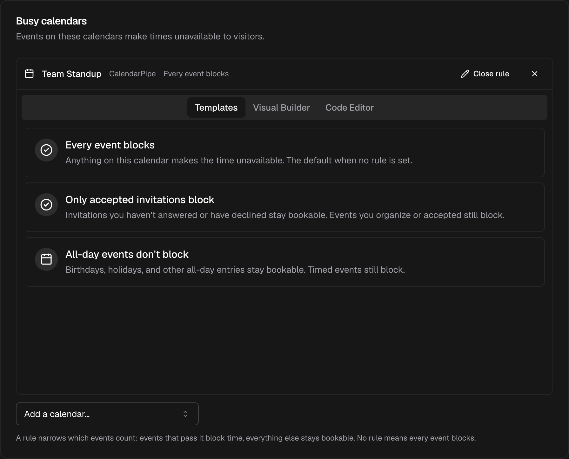Click the checkmark icon for Every event blocks
This screenshot has width=569, height=459.
click(x=46, y=150)
